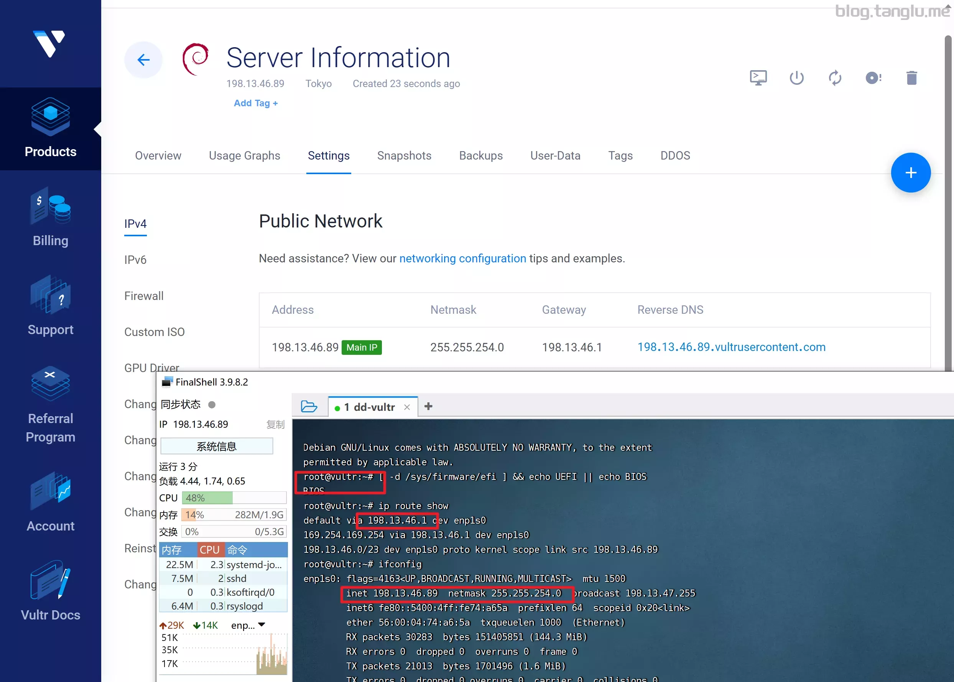This screenshot has width=954, height=682.
Task: Click Add Tag + button
Action: [255, 102]
